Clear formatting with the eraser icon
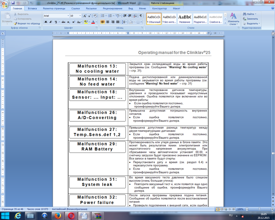Viewport: 275px width, 220px height. pyautogui.click(x=95, y=16)
